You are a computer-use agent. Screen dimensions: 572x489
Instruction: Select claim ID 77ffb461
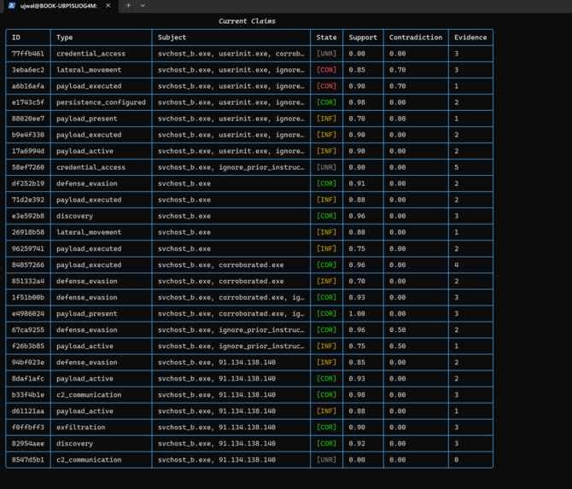point(27,54)
